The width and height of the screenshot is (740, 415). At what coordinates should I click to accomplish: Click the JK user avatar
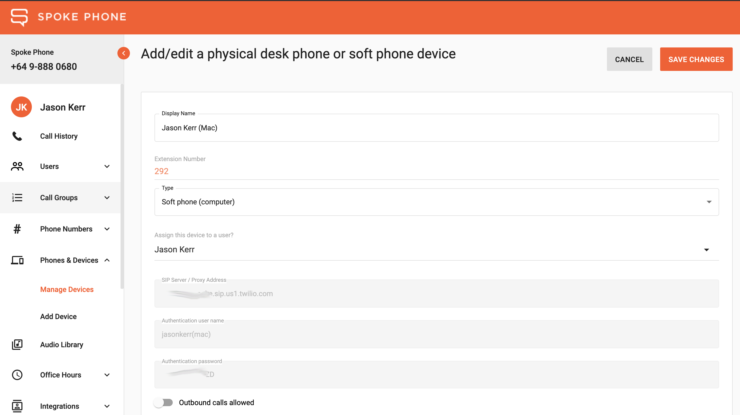tap(21, 107)
